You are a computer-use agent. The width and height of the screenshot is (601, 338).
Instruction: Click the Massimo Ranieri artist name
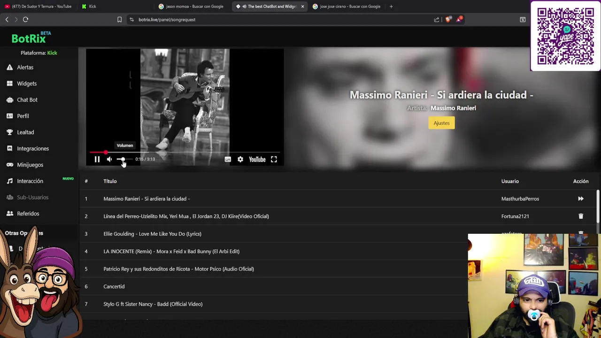[453, 108]
